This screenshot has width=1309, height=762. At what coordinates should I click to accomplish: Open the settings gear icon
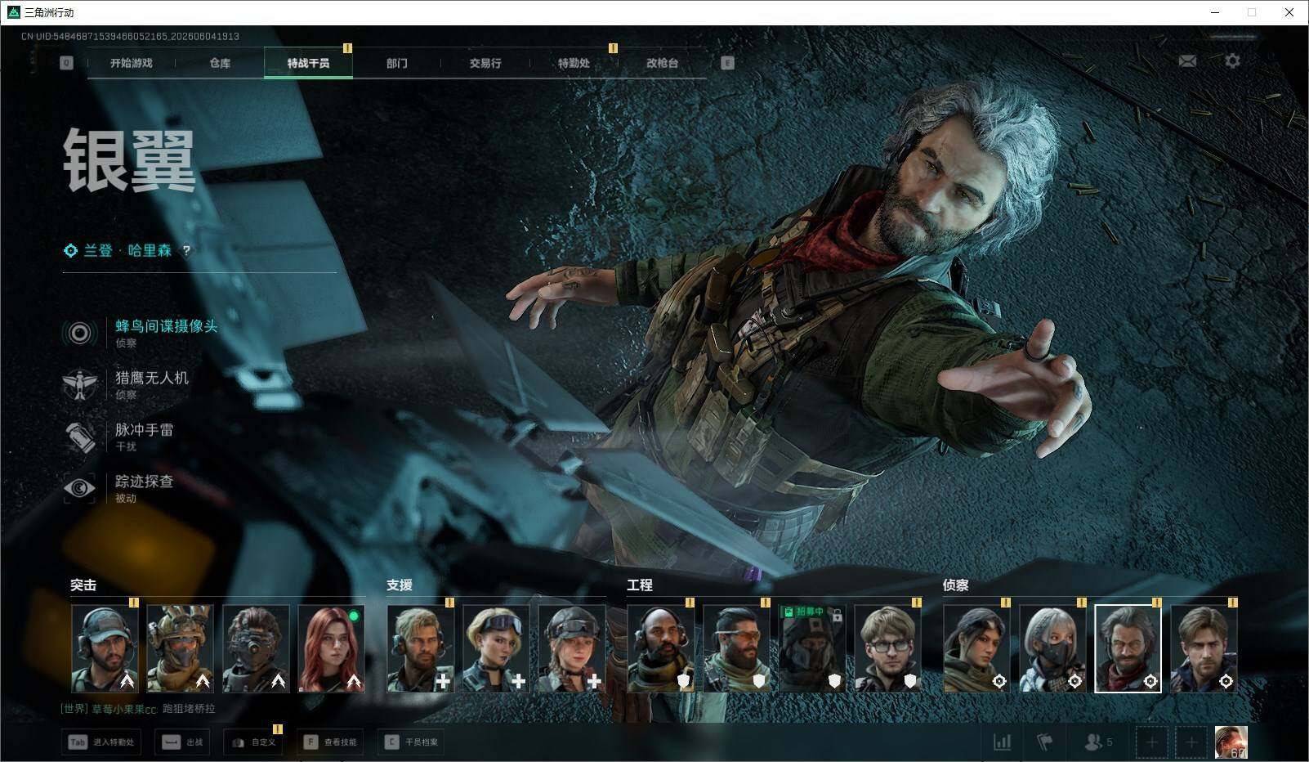click(1232, 61)
